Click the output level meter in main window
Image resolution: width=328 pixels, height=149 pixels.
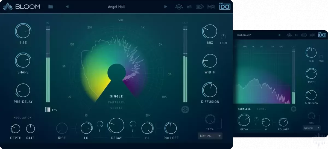pos(185,64)
